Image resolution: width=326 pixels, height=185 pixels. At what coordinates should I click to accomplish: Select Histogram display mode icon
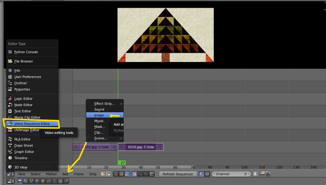pyautogui.click(x=152, y=174)
